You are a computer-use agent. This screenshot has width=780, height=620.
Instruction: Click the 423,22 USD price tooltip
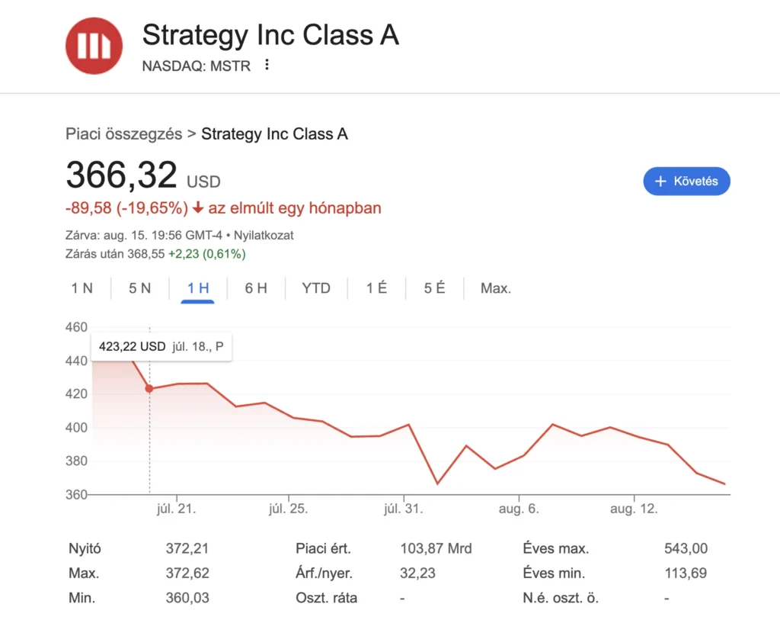click(x=161, y=346)
